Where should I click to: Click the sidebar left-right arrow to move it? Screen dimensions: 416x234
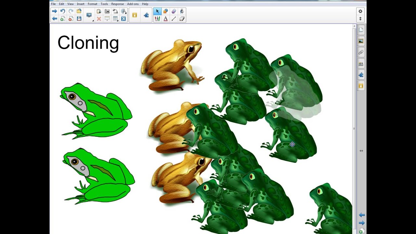click(x=361, y=151)
